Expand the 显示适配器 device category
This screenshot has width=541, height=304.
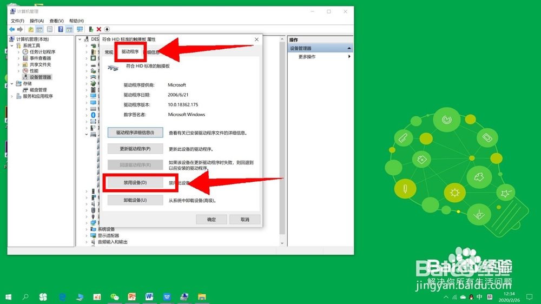click(x=87, y=236)
